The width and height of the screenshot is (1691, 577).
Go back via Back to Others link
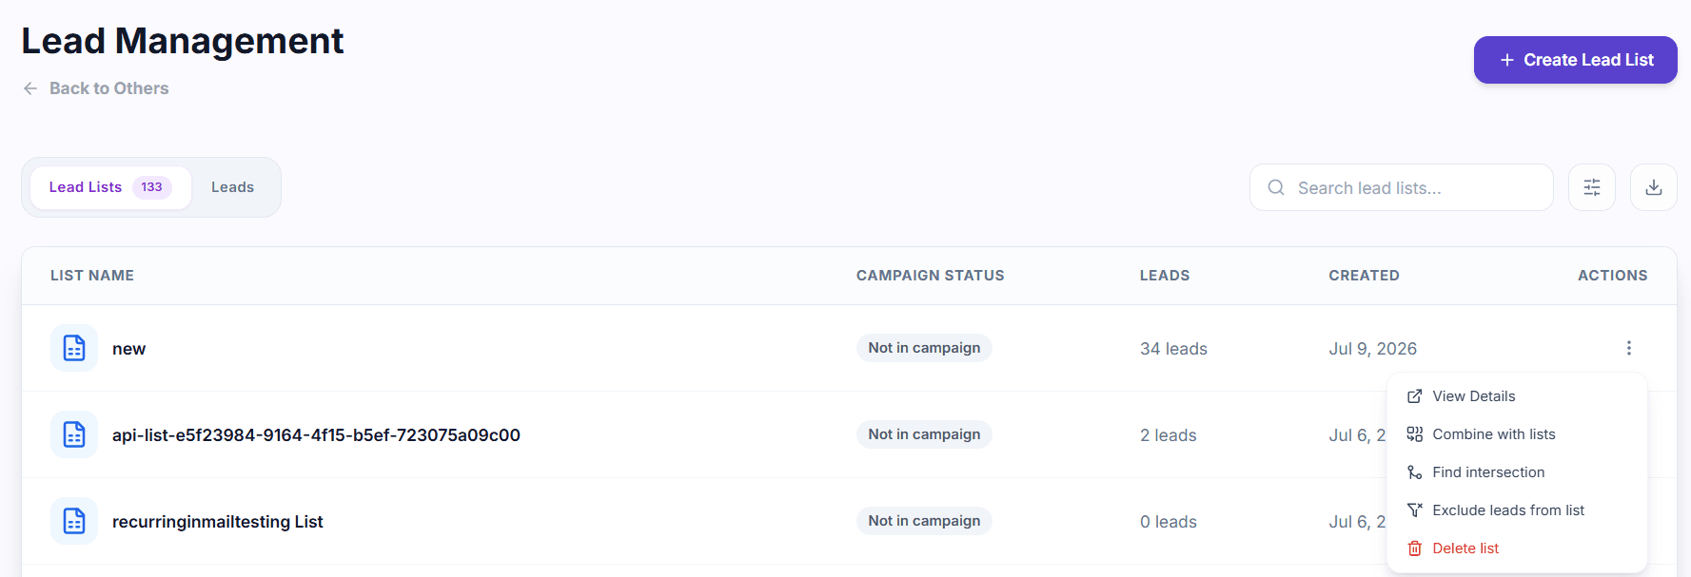click(108, 88)
